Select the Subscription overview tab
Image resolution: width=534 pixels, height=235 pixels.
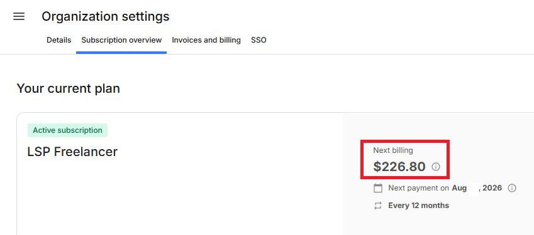click(121, 40)
